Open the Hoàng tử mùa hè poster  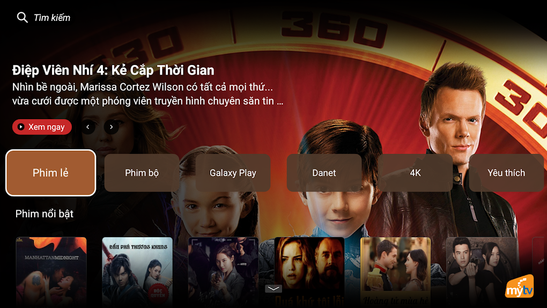pos(395,273)
